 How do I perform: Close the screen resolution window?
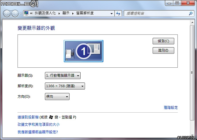click(x=188, y=3)
